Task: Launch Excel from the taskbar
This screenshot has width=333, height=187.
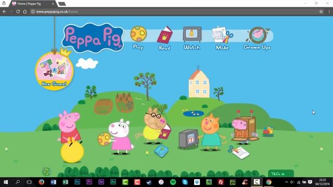Action: 65,182
